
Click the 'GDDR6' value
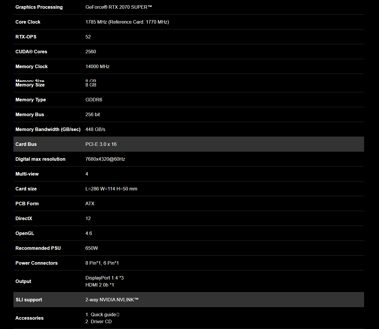click(x=94, y=100)
